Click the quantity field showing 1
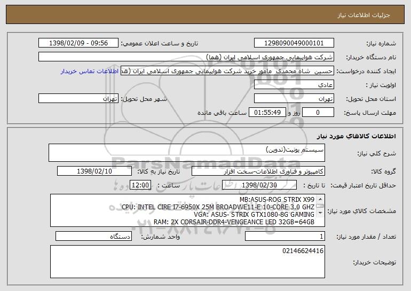The height and width of the screenshot is (291, 411). pos(285,236)
